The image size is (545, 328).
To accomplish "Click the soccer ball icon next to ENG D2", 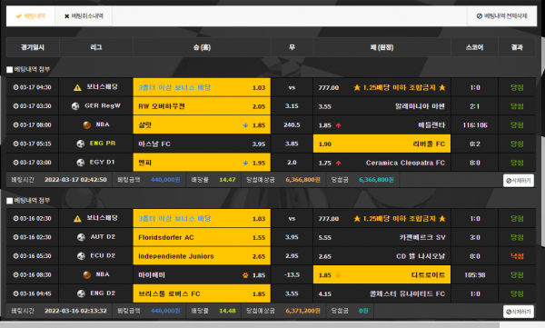I will [x=81, y=293].
